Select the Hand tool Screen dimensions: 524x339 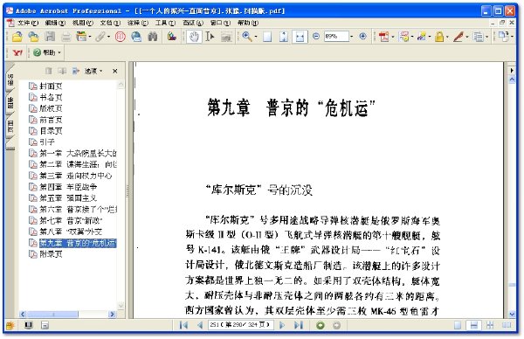(x=194, y=36)
